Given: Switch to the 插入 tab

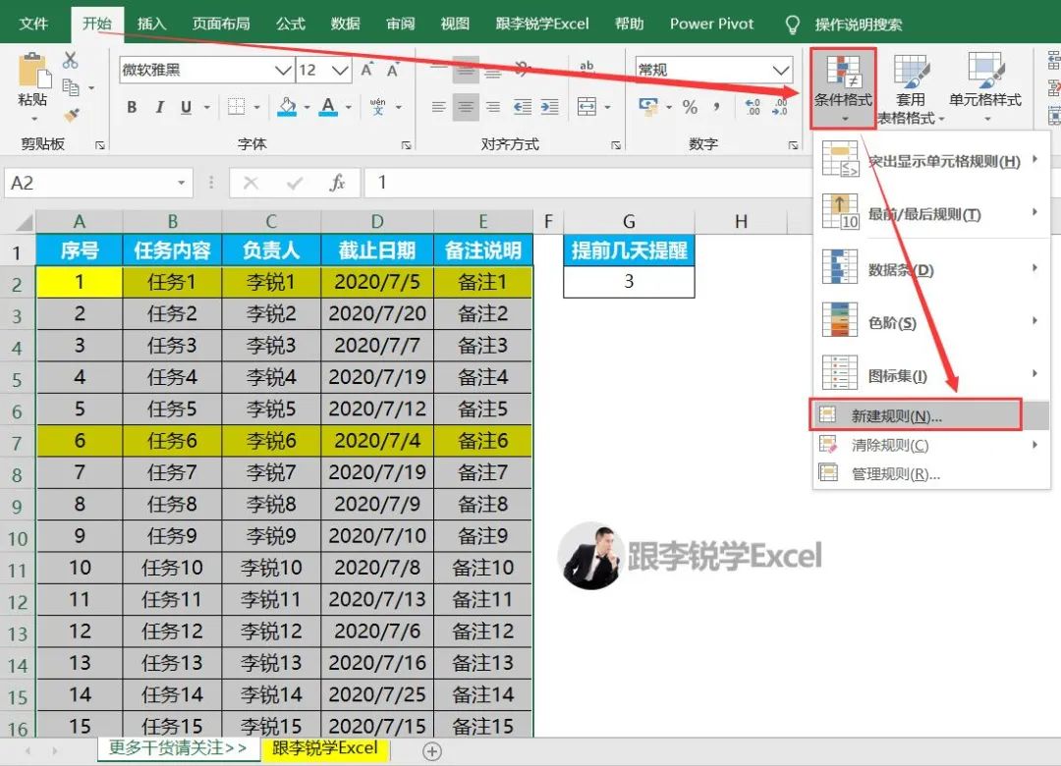Looking at the screenshot, I should (x=151, y=25).
